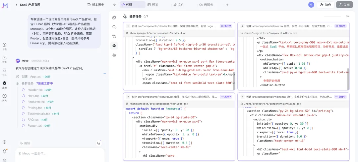
Task: Click the 执行中 badge on Header.tsx task card
Action: pyautogui.click(x=226, y=26)
